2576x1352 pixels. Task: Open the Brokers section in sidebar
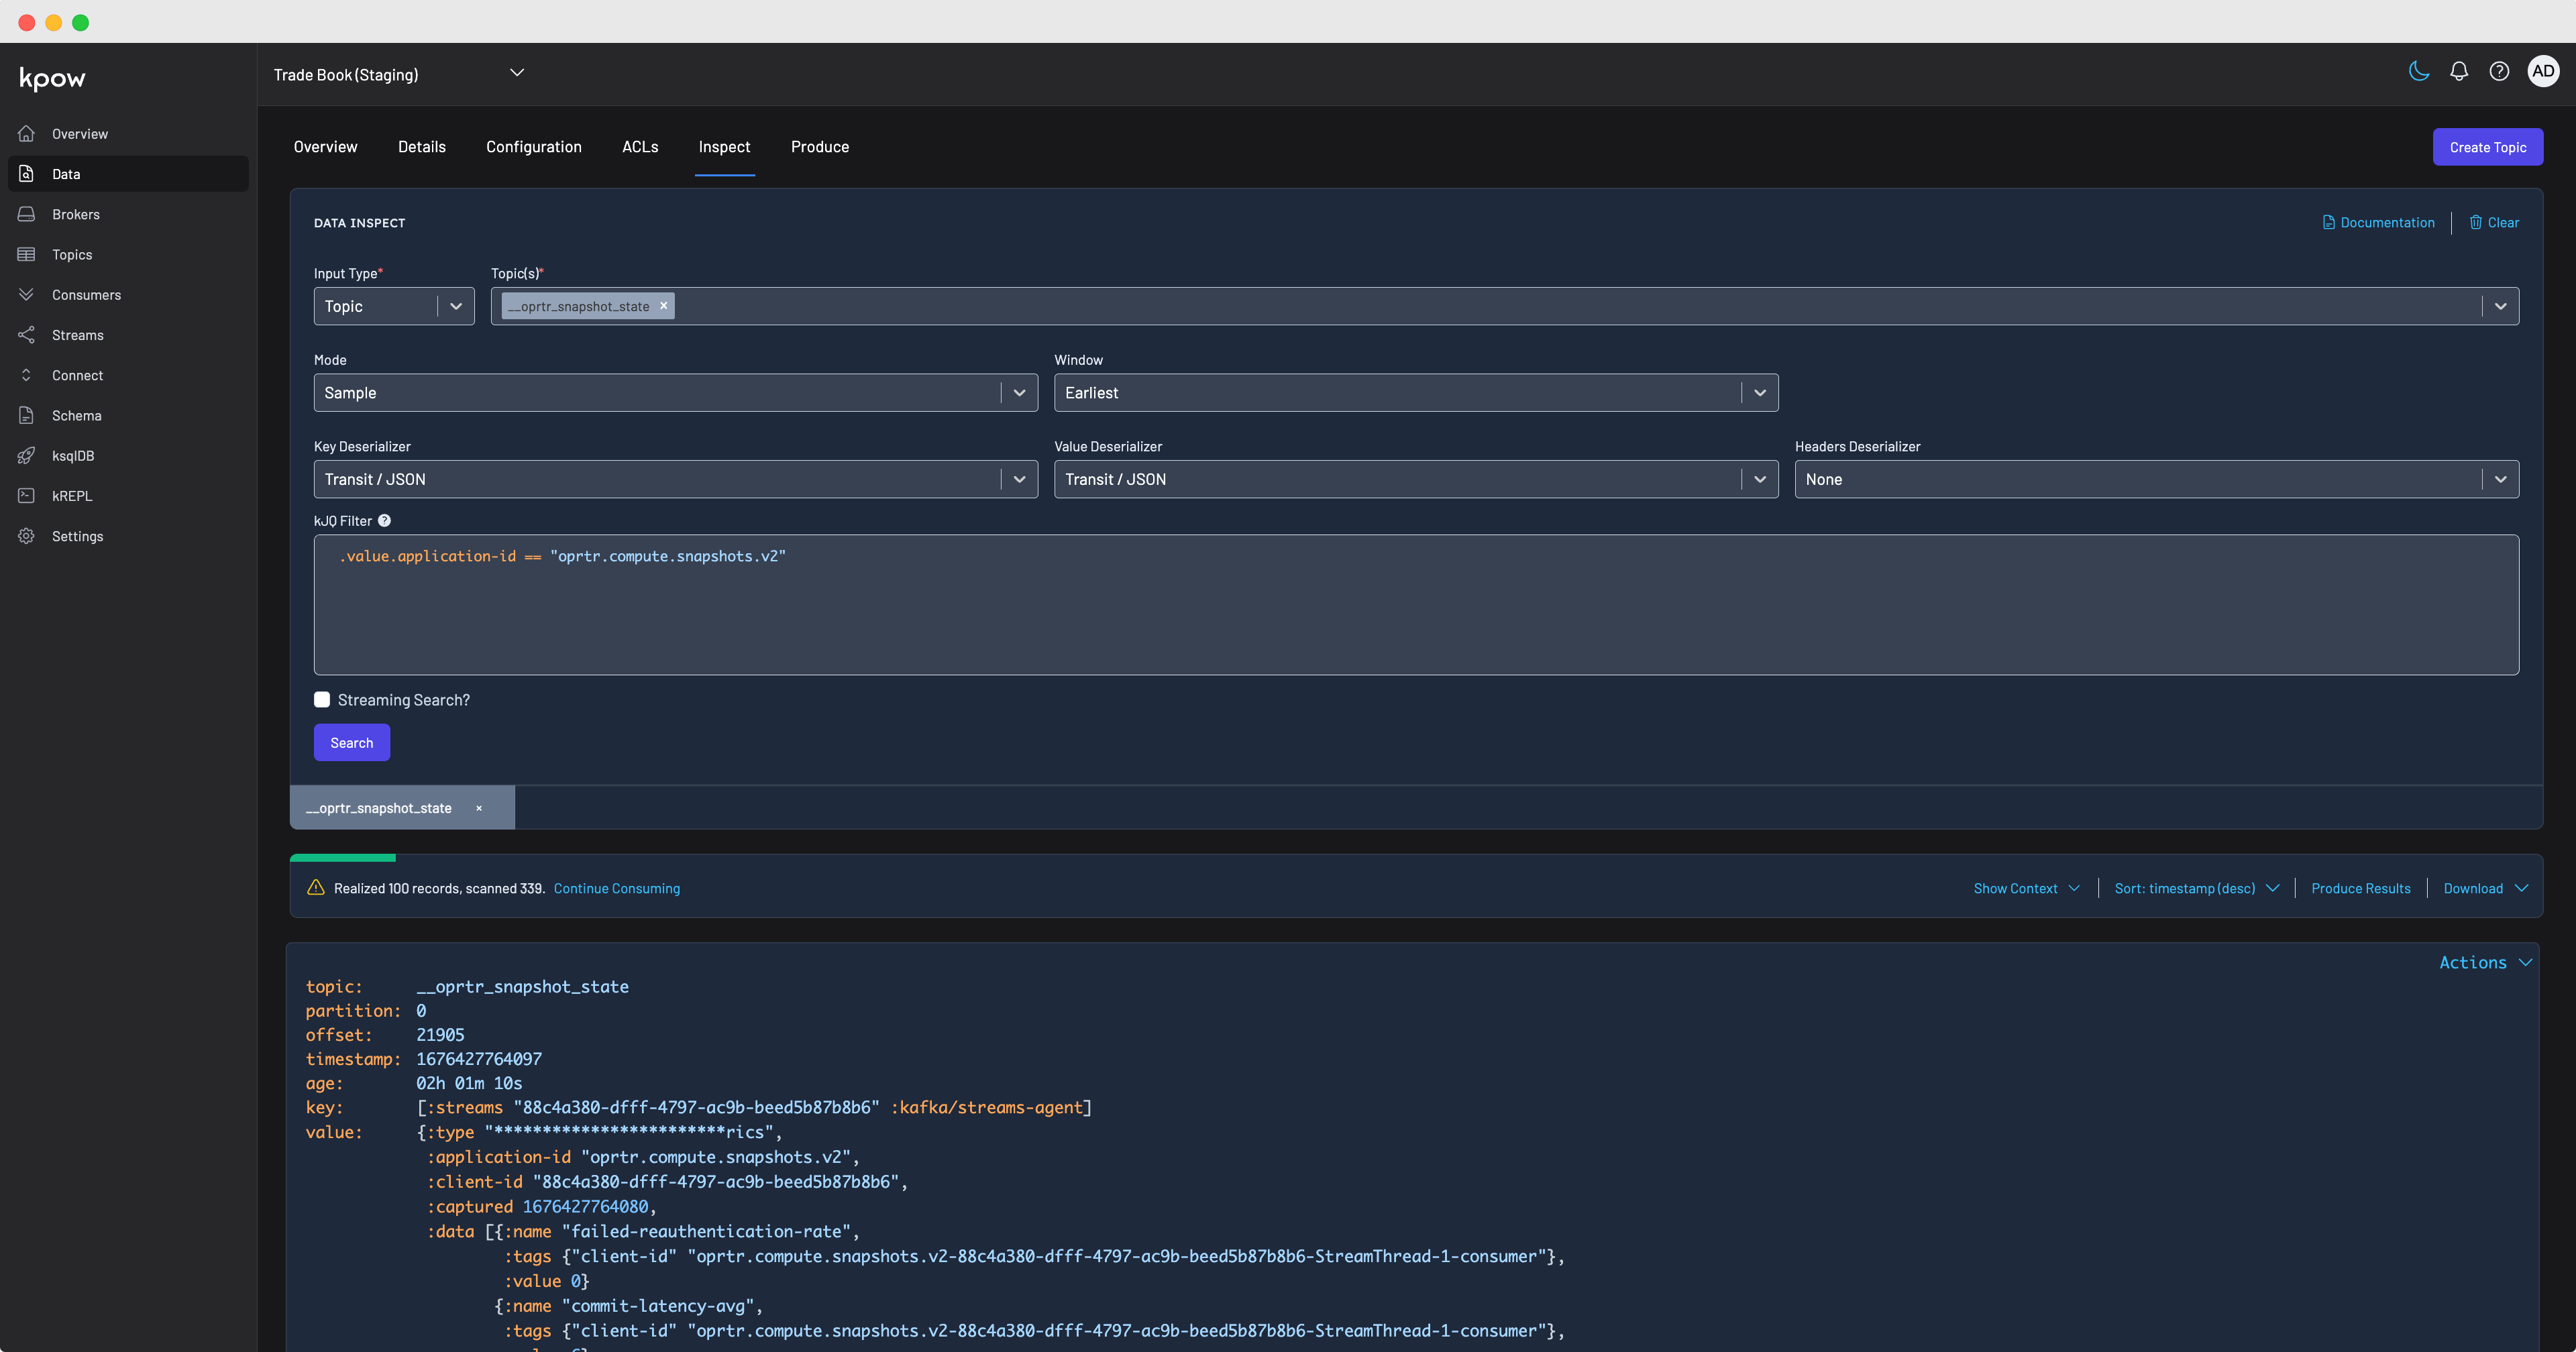pyautogui.click(x=75, y=214)
